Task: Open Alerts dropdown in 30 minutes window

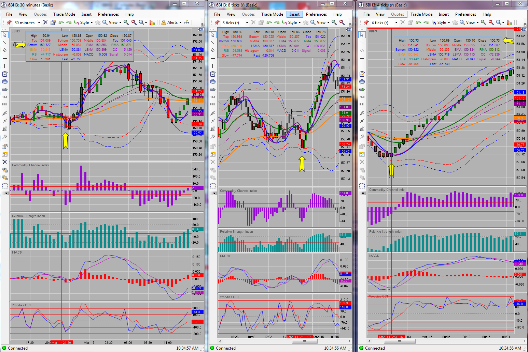Action: pyautogui.click(x=180, y=23)
